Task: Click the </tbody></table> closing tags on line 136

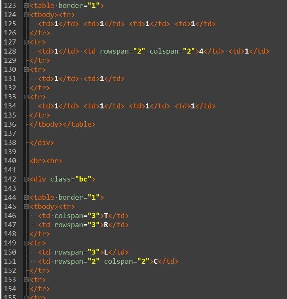Action: coord(63,124)
